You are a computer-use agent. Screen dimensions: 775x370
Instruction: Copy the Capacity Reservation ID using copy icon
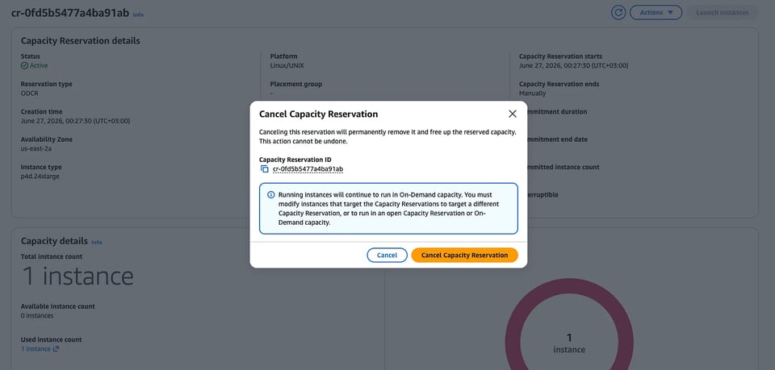coord(265,169)
